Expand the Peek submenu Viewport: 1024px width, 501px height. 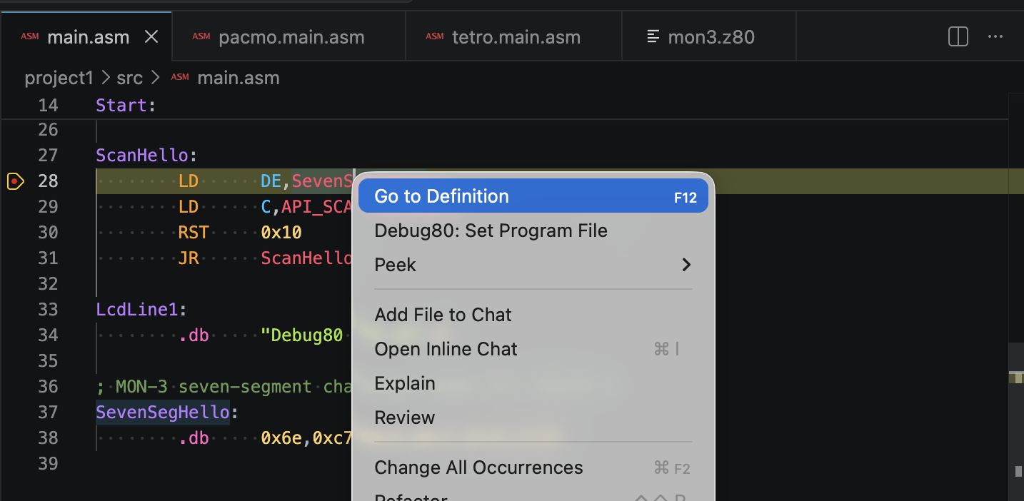[533, 265]
